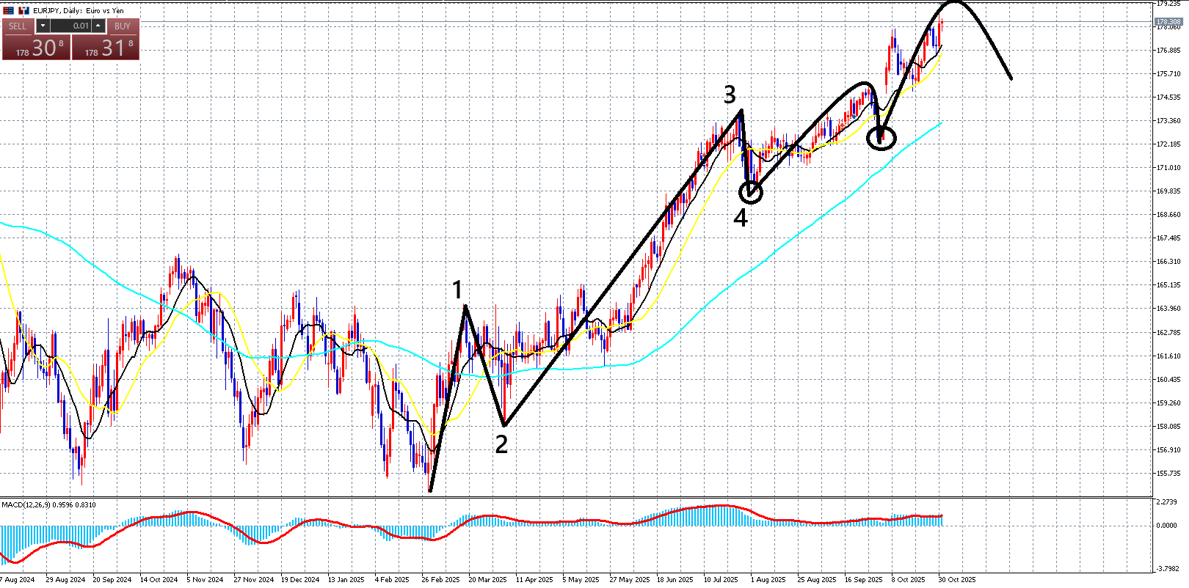Select the wave label "4" annotation
This screenshot has width=1189, height=588.
coord(741,218)
